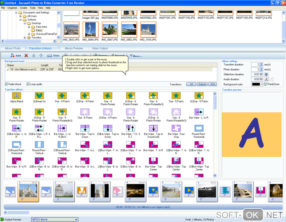Switch to the Album Preview tab
Screen dimensions: 286x222
coord(74,48)
